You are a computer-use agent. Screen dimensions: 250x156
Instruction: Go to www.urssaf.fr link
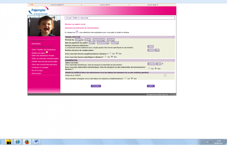coord(57,5)
